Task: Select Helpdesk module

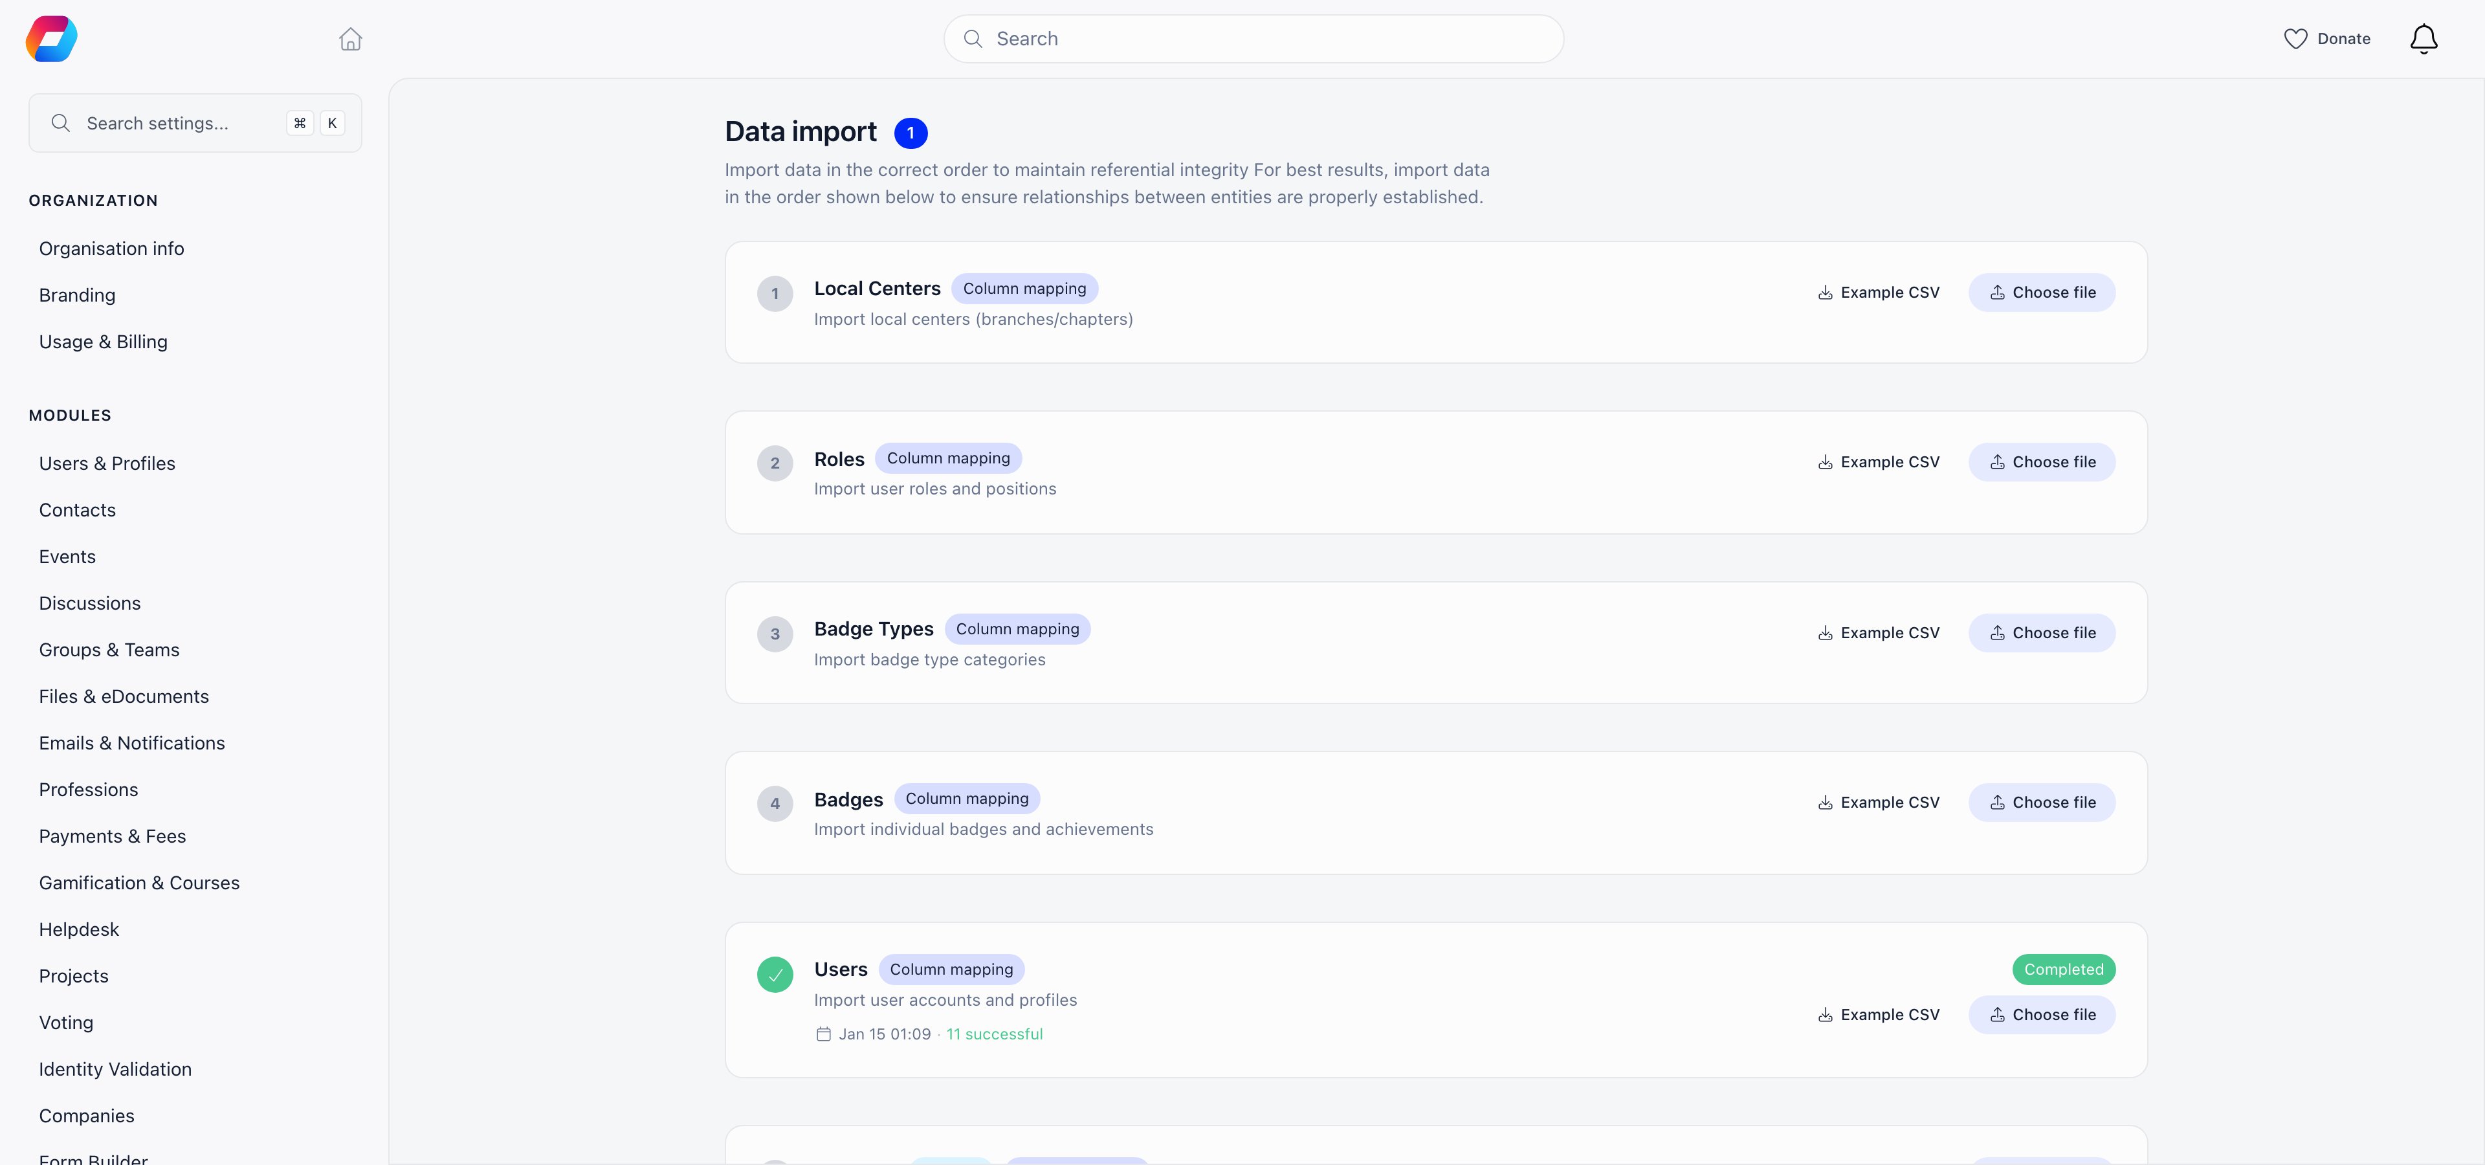Action: pos(79,929)
